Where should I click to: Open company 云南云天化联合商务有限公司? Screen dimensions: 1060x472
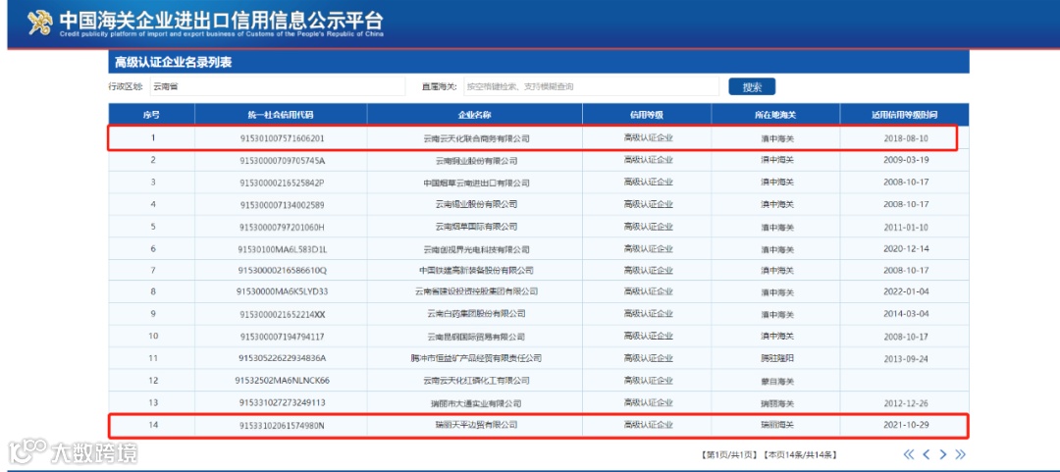point(476,138)
